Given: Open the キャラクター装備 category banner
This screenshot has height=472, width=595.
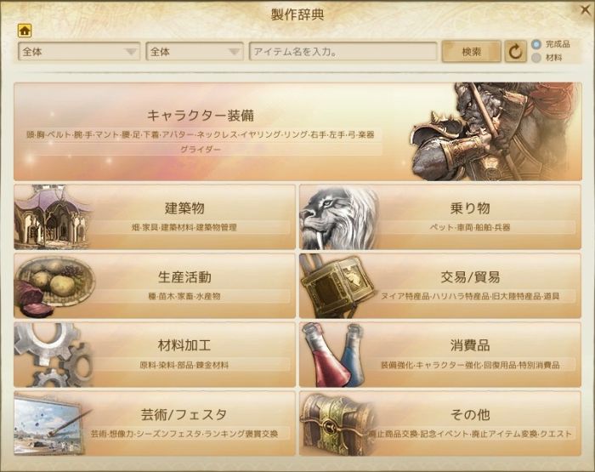Looking at the screenshot, I should point(297,131).
